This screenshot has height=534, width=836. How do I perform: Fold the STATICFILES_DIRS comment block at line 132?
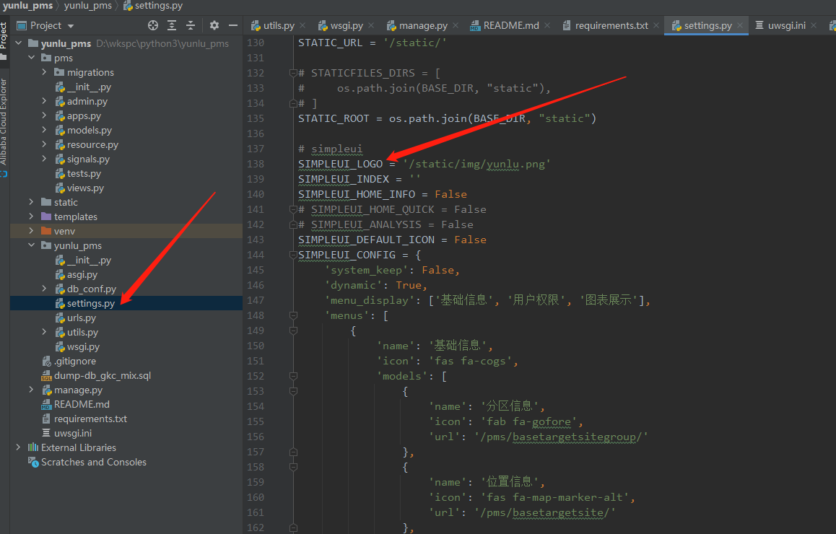[293, 72]
